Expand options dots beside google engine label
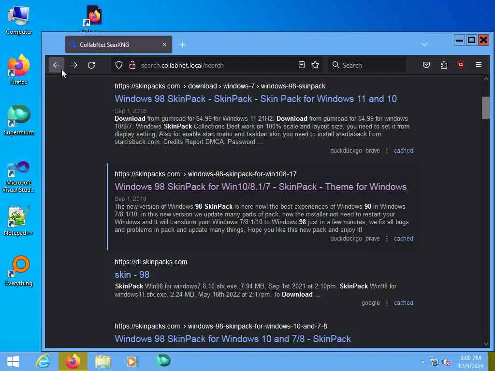 click(387, 303)
